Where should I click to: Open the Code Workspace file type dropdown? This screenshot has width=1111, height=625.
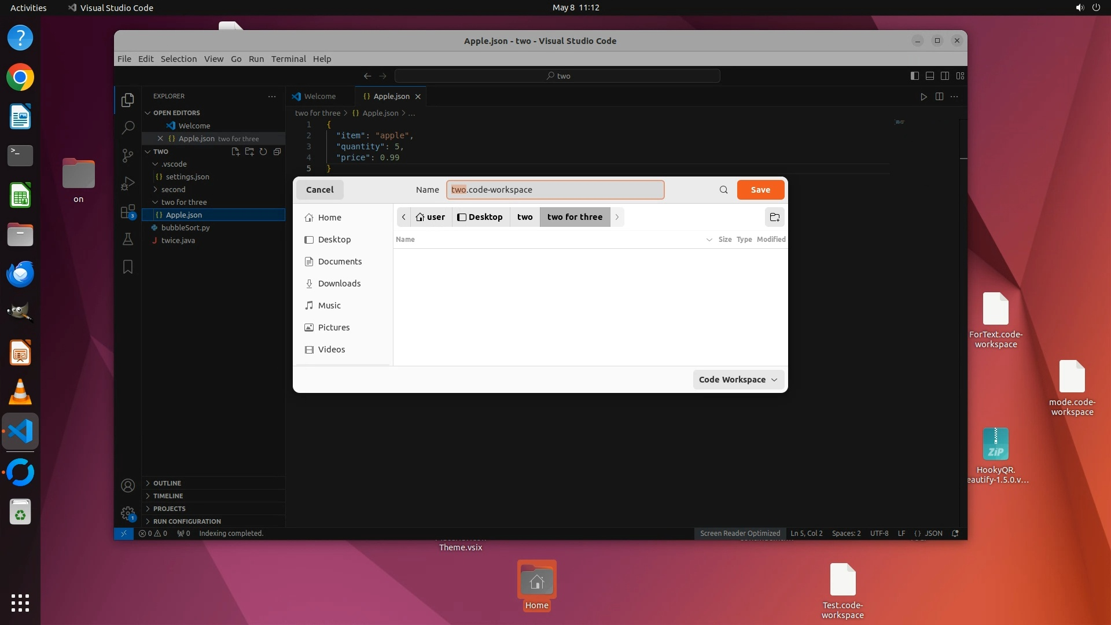pos(738,380)
